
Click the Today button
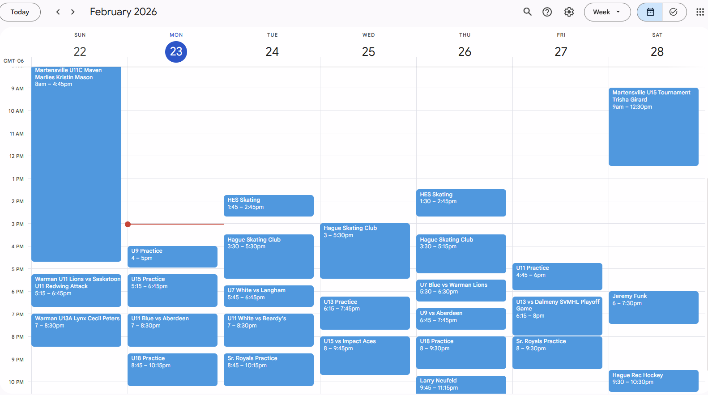(20, 12)
